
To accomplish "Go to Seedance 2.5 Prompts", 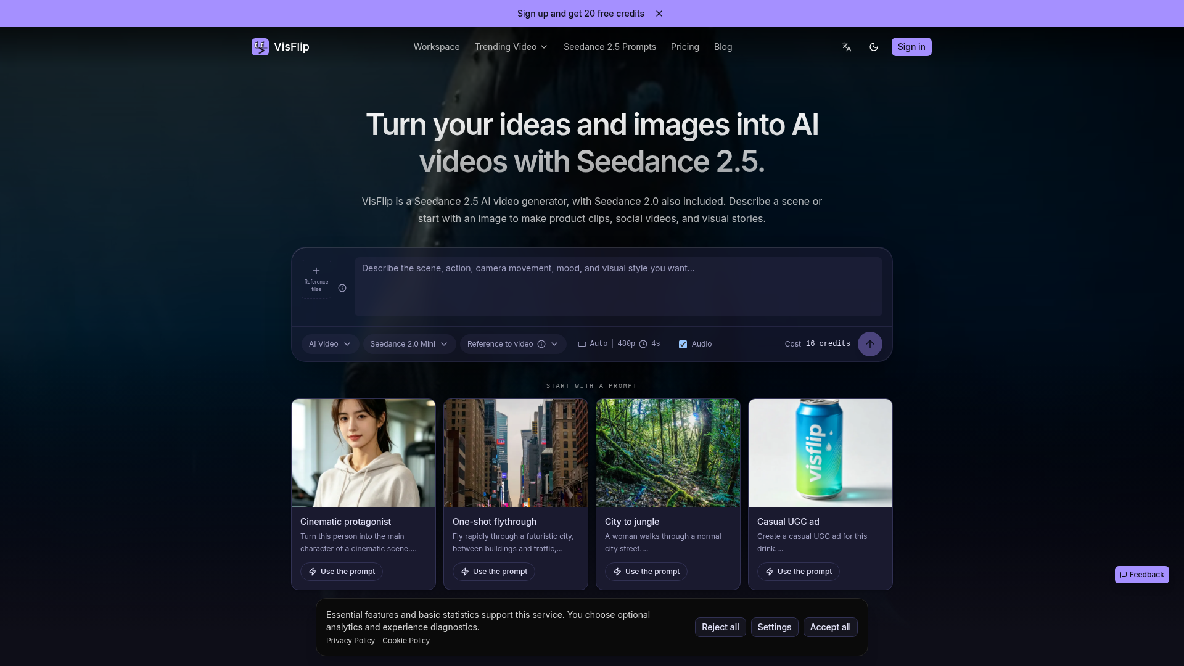I will 610,47.
